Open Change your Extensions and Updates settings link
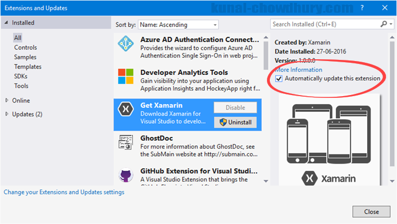The height and width of the screenshot is (224, 397). pyautogui.click(x=64, y=192)
